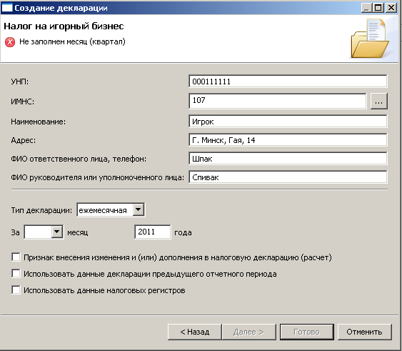Open the ИМНС browse ellipsis button
This screenshot has width=402, height=351.
click(378, 102)
